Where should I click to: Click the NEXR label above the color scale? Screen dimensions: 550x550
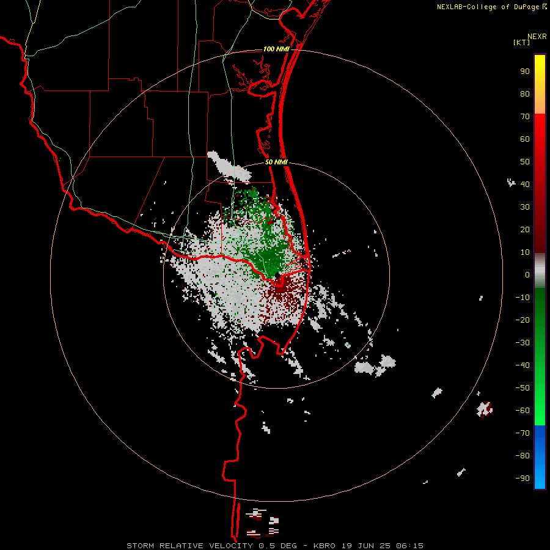[537, 37]
